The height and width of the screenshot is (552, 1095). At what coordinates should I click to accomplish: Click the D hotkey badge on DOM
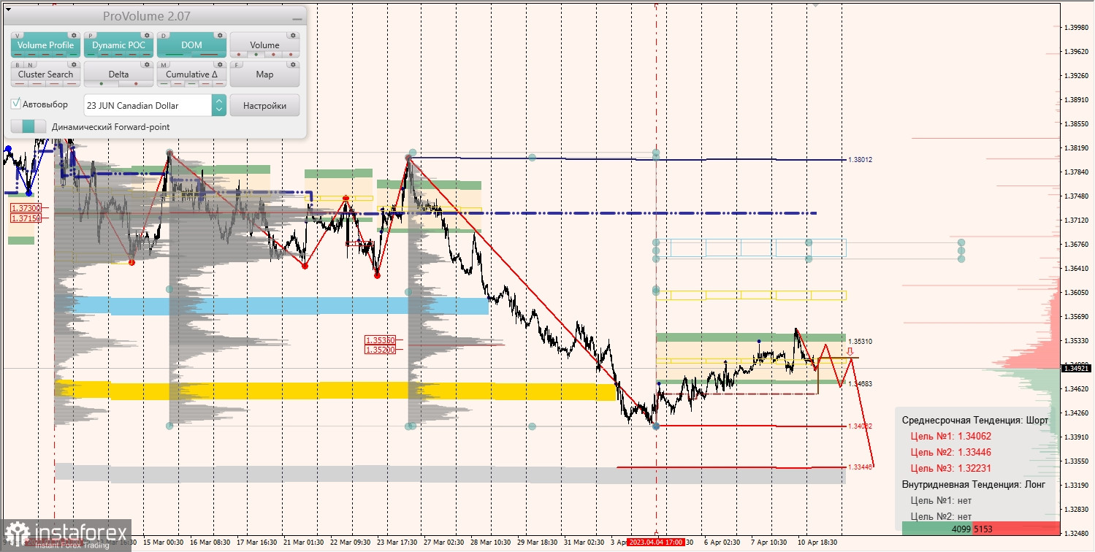pyautogui.click(x=164, y=35)
